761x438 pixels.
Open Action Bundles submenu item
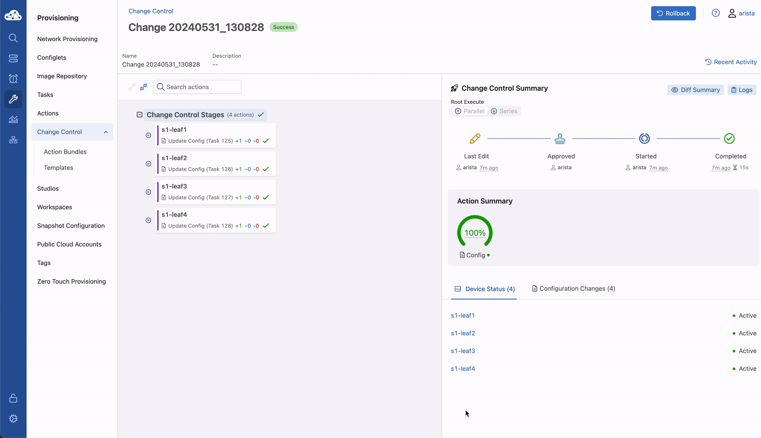coord(65,152)
